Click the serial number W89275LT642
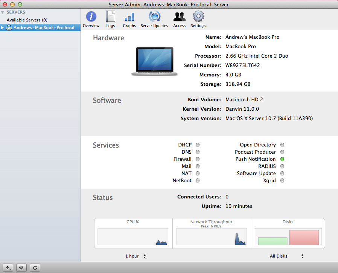Viewport: 338px width, 273px height. (242, 66)
